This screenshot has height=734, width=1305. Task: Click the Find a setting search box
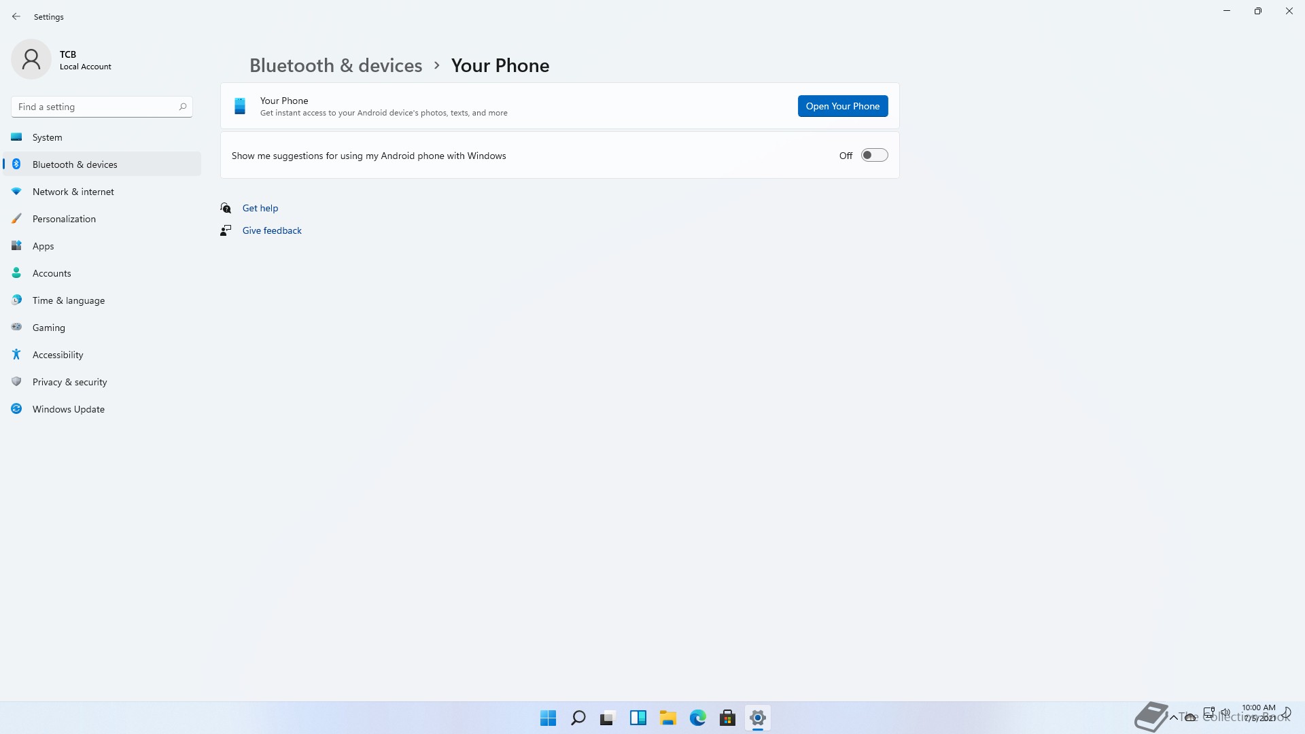102,107
